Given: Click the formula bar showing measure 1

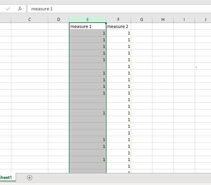Looking at the screenshot, I should pos(119,9).
